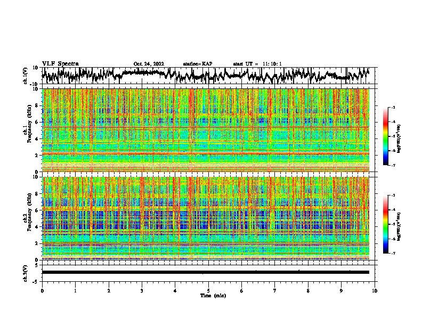The image size is (422, 326).
Task: Click the ch.2 spectrogram color scale bar
Action: pyautogui.click(x=386, y=224)
